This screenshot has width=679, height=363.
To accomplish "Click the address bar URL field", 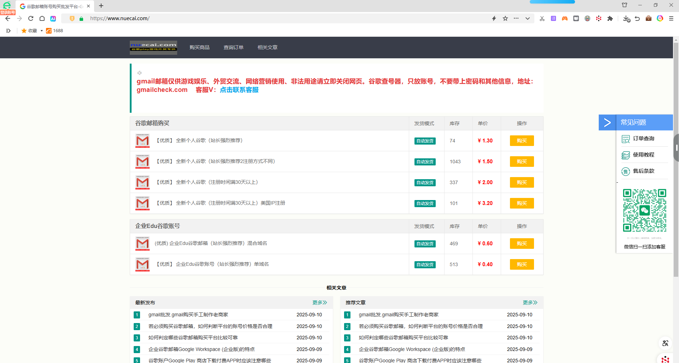I will click(x=283, y=18).
